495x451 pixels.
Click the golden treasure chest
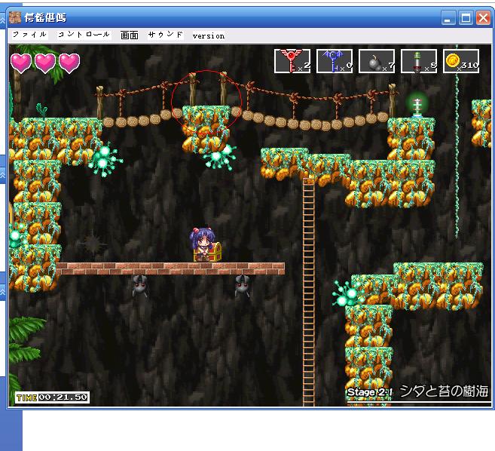[x=215, y=252]
